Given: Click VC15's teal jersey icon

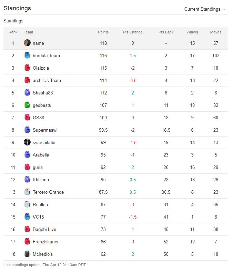Looking at the screenshot, I should click(27, 216).
